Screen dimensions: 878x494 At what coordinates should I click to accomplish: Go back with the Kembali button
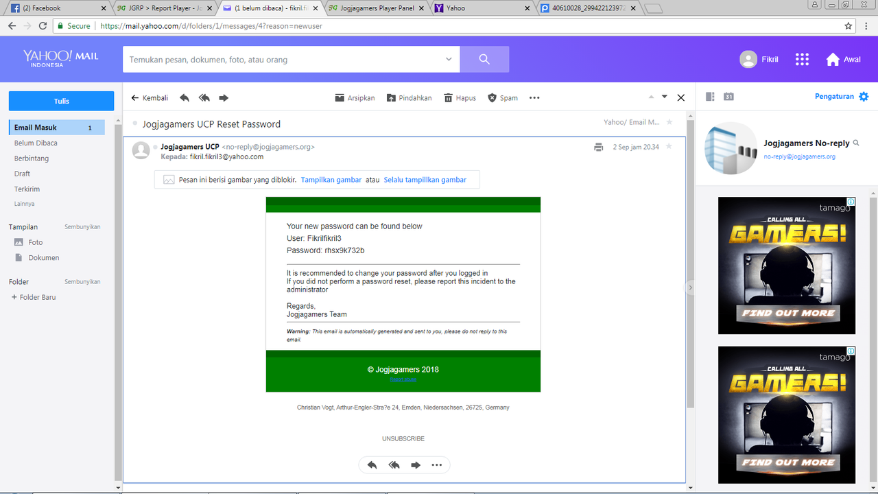150,98
